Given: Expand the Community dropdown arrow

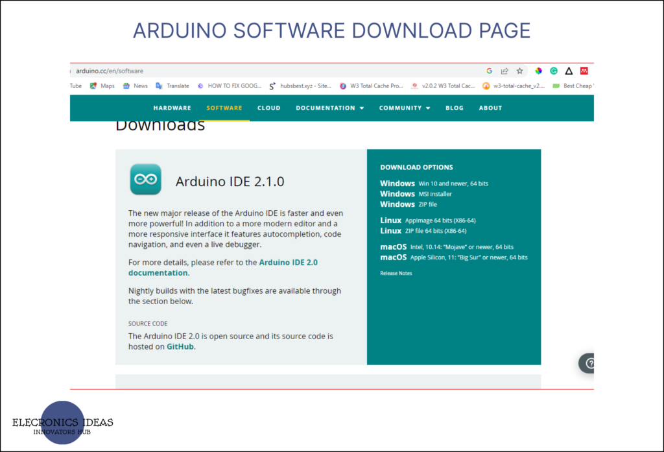Looking at the screenshot, I should tap(428, 108).
